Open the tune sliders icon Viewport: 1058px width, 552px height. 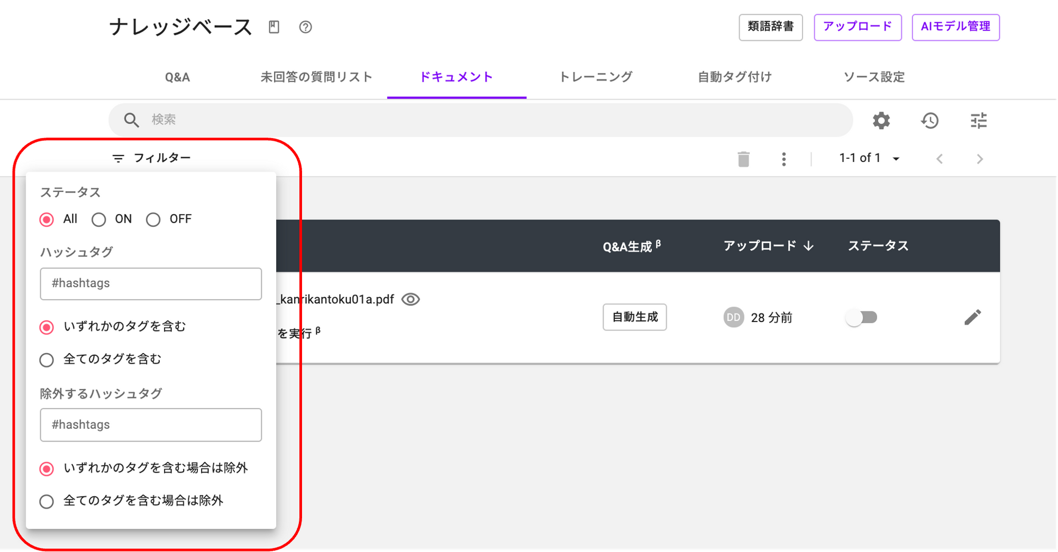click(979, 121)
